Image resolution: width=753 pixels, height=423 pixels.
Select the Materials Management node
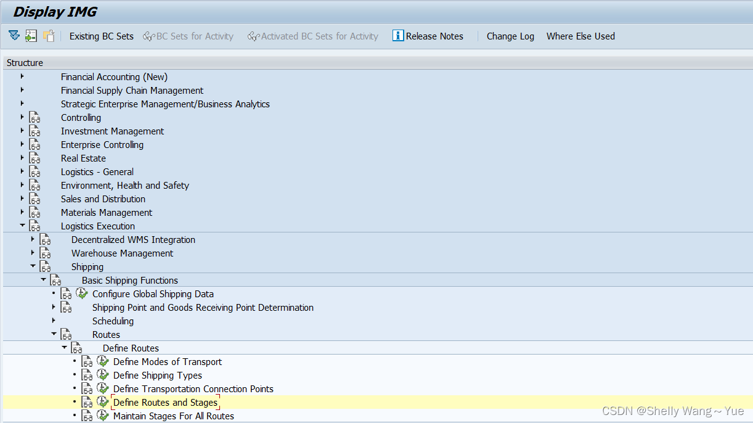pos(106,212)
